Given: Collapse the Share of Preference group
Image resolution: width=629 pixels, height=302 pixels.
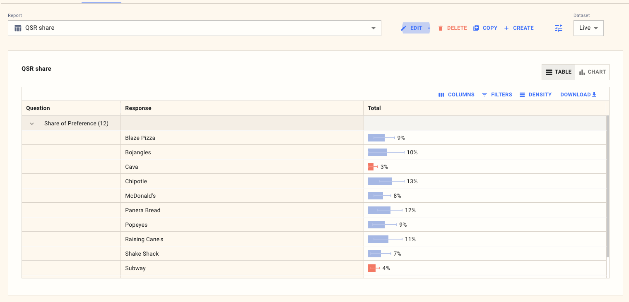Looking at the screenshot, I should click(x=32, y=124).
